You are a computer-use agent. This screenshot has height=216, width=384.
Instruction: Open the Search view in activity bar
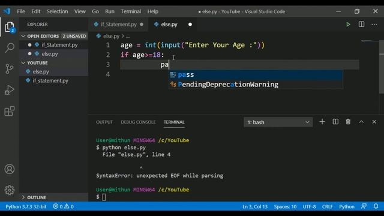10,48
